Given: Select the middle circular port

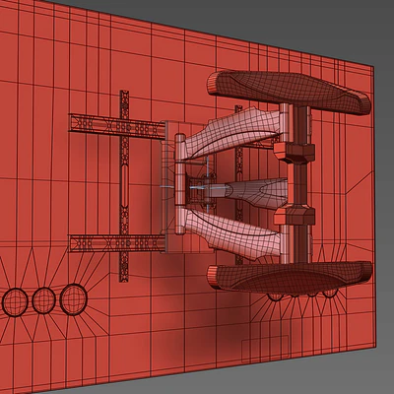Looking at the screenshot, I should click(43, 300).
